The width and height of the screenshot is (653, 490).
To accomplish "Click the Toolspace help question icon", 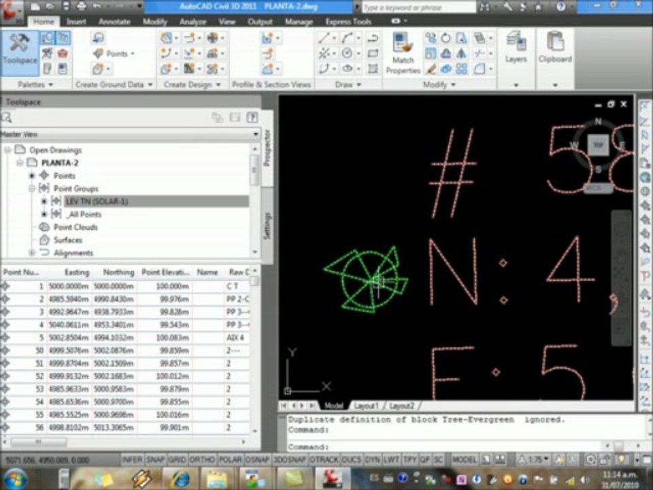I will [252, 118].
